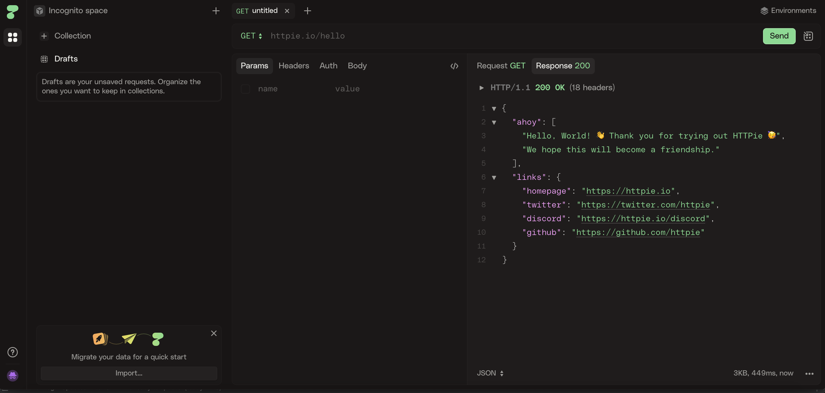
Task: Open the GET method dropdown
Action: [x=251, y=36]
